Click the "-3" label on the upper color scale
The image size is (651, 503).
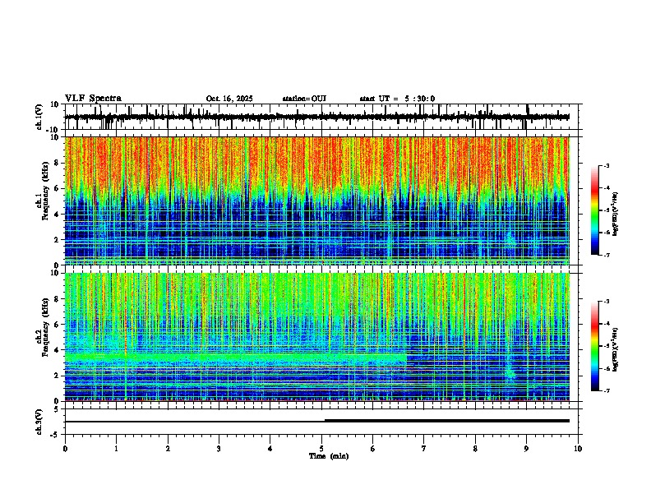point(606,165)
